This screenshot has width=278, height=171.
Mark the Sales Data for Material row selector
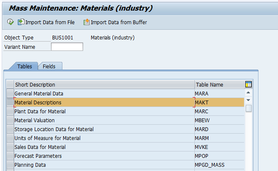(x=10, y=147)
